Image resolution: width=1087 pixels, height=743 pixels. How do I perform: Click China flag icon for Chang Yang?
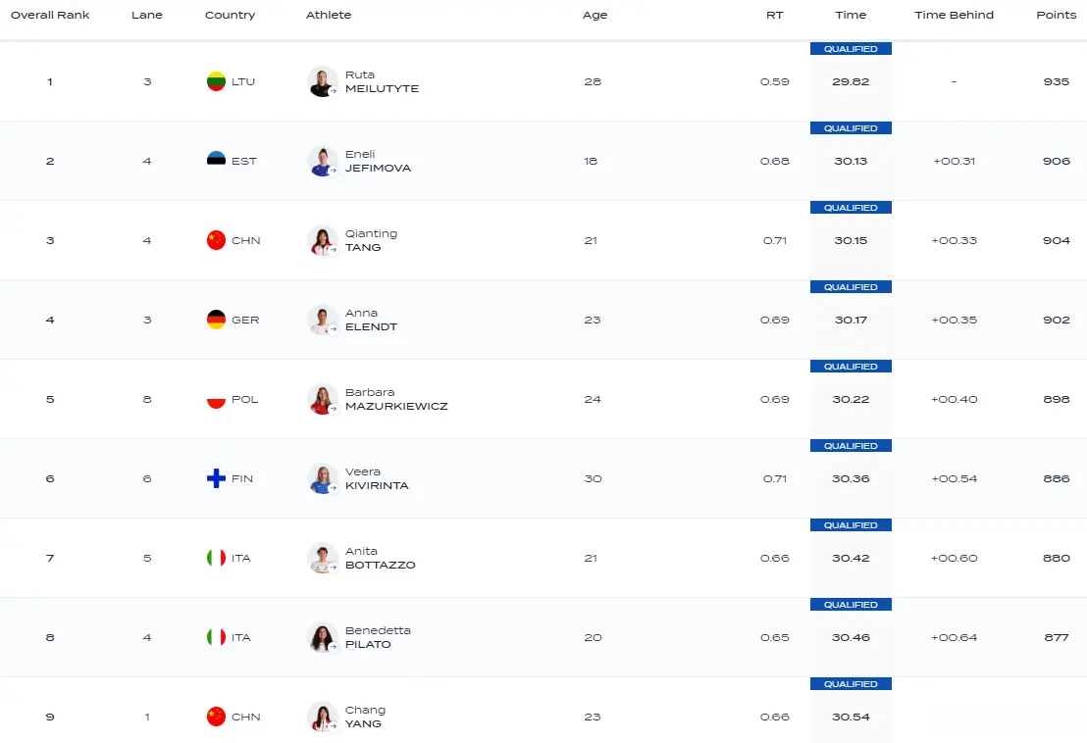[217, 717]
